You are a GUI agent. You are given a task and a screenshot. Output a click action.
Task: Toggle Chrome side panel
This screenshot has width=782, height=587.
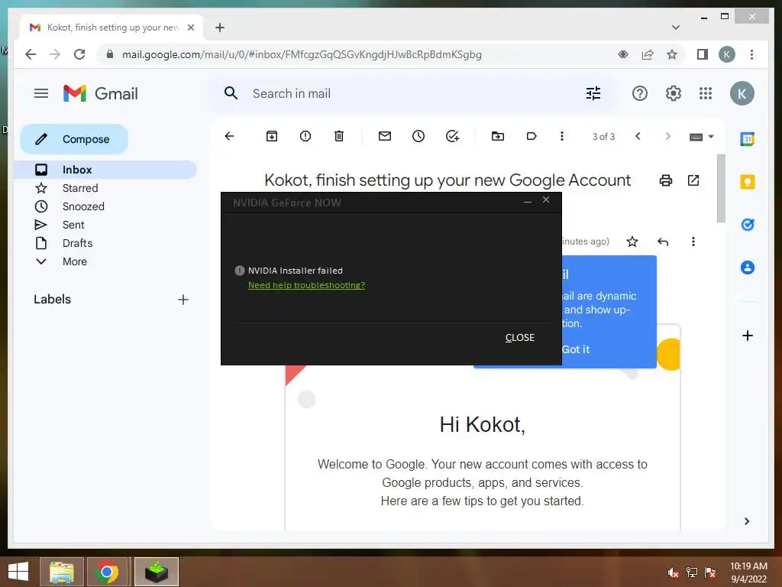click(x=703, y=54)
